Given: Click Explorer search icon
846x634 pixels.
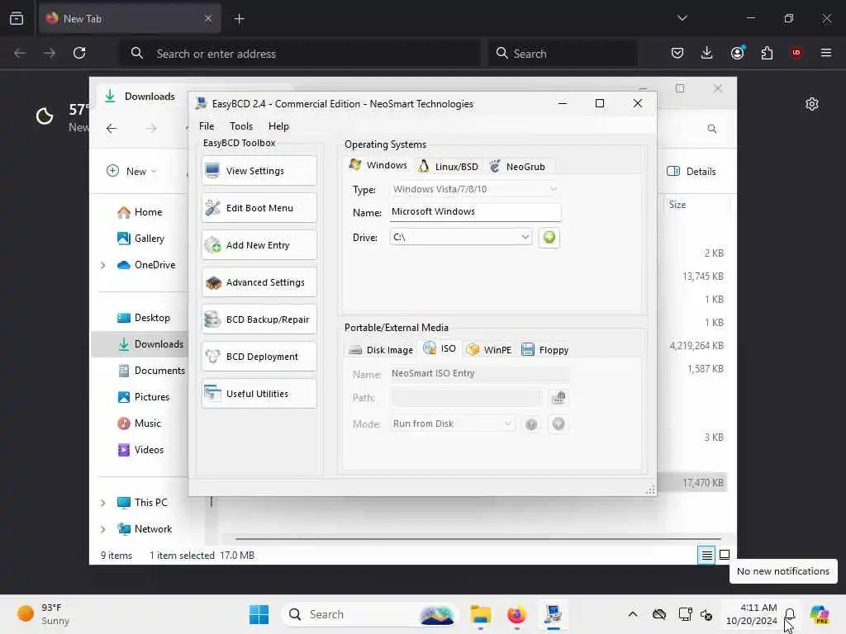Looking at the screenshot, I should [712, 129].
